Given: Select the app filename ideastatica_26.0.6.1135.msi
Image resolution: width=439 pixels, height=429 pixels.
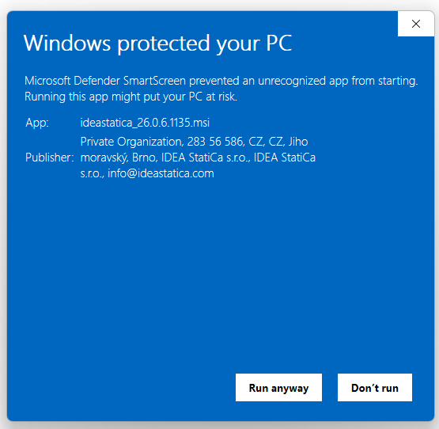Looking at the screenshot, I should tap(145, 123).
